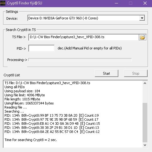Click the 'UsingFileLen: 1065337344 bytes' line
Image resolution: width=152 pixels, height=152 pixels.
(x=29, y=103)
